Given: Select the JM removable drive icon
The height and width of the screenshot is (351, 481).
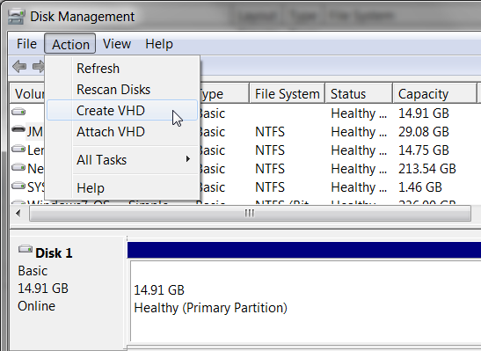Looking at the screenshot, I should pyautogui.click(x=18, y=129).
